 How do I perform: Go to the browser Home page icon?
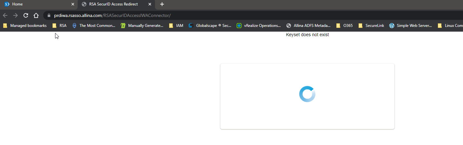click(x=36, y=15)
